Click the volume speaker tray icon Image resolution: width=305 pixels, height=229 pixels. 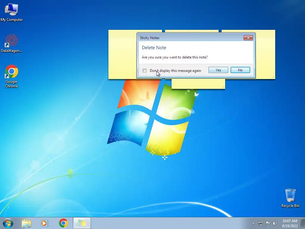tap(275, 223)
